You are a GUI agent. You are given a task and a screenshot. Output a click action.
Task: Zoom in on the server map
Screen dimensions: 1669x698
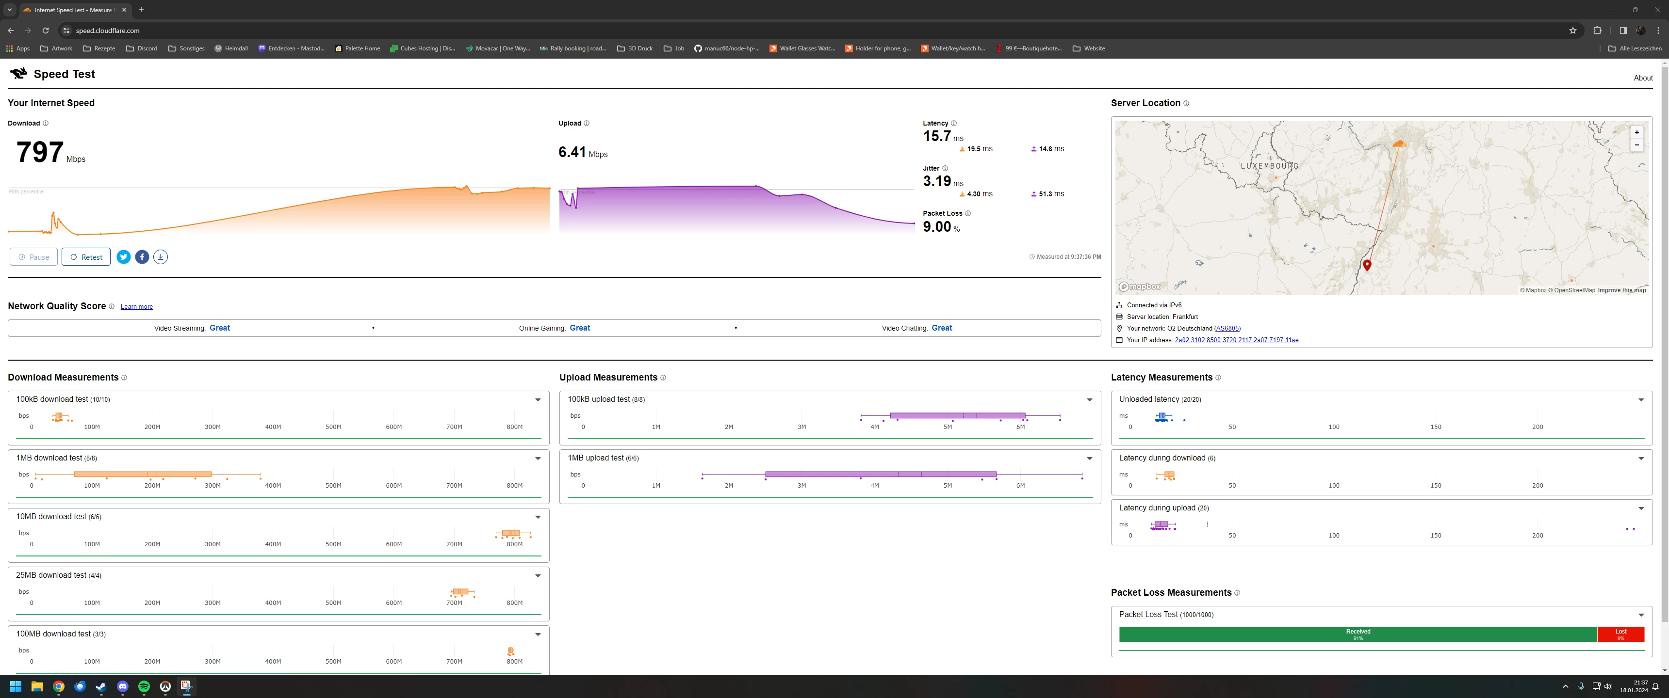(1636, 132)
